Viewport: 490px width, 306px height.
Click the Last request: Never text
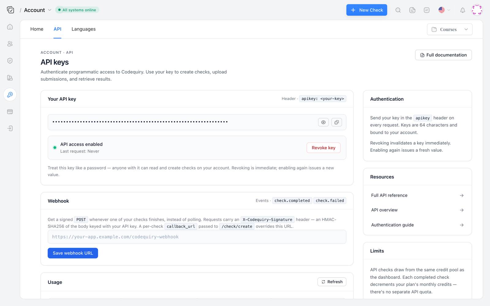(80, 151)
